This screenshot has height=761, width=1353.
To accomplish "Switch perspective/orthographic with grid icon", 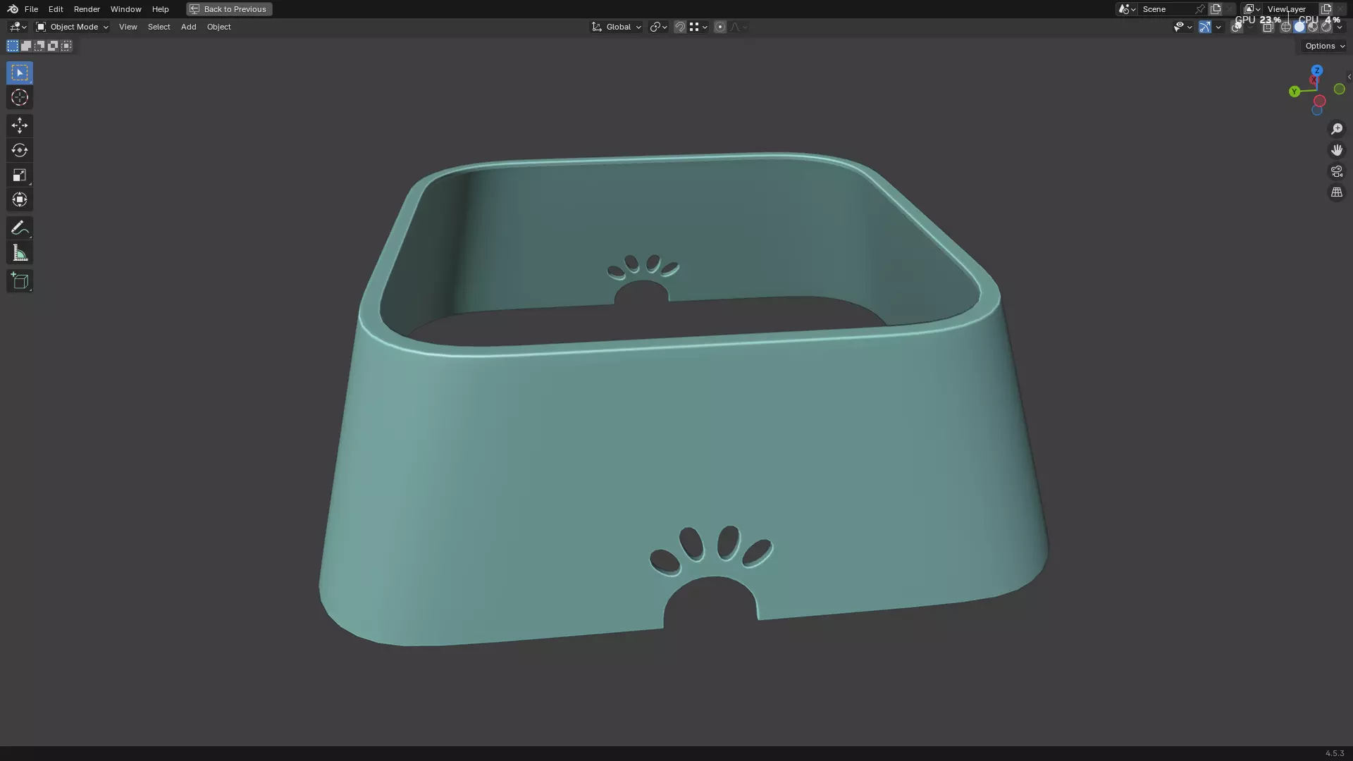I will pyautogui.click(x=1337, y=192).
